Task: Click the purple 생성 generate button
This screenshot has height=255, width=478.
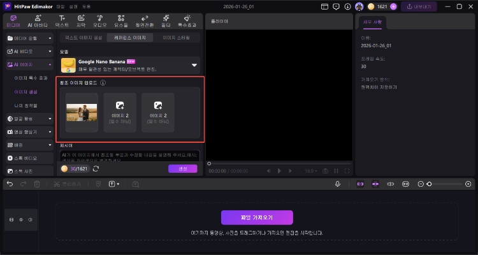Action: tap(183, 169)
